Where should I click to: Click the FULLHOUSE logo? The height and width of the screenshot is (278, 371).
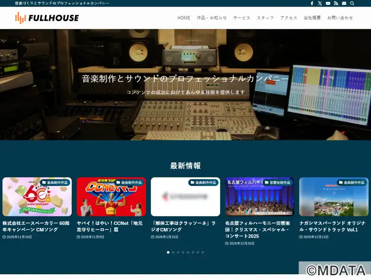pyautogui.click(x=47, y=18)
